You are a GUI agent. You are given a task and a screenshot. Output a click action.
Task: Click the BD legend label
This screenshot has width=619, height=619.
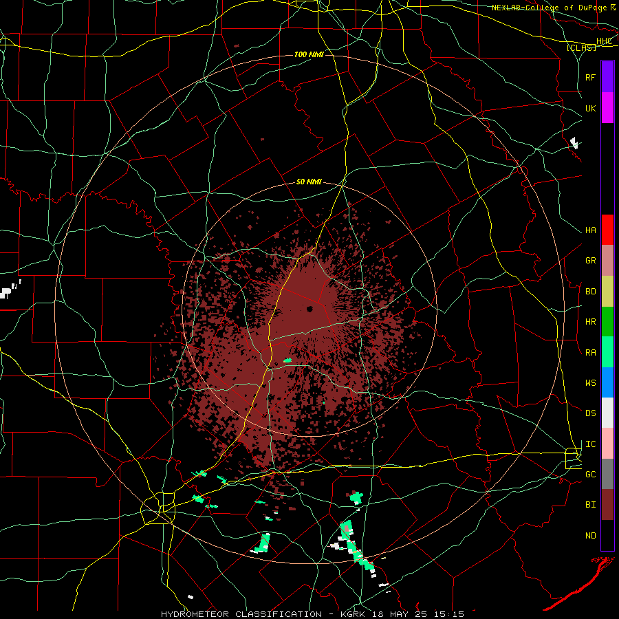tap(591, 292)
